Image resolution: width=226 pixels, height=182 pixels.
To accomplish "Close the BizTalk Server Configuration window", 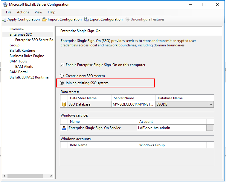I will 218,4.
